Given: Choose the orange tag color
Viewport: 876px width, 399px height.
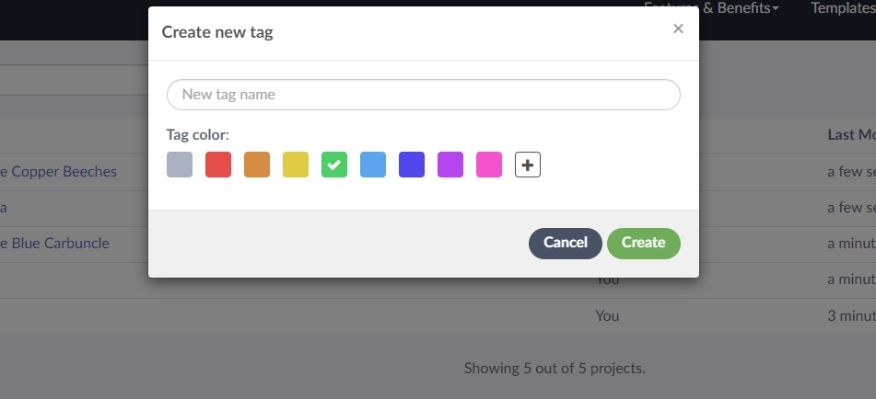Looking at the screenshot, I should pyautogui.click(x=257, y=165).
